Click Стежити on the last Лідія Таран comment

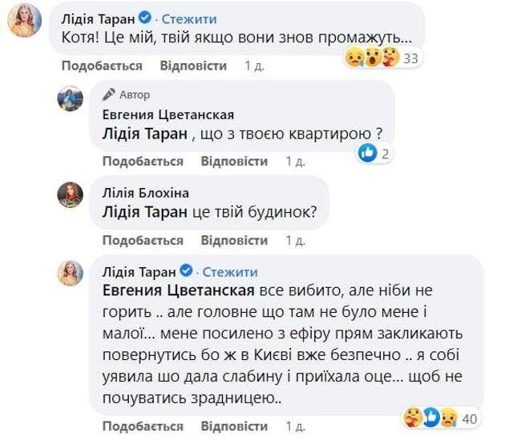[x=230, y=272]
